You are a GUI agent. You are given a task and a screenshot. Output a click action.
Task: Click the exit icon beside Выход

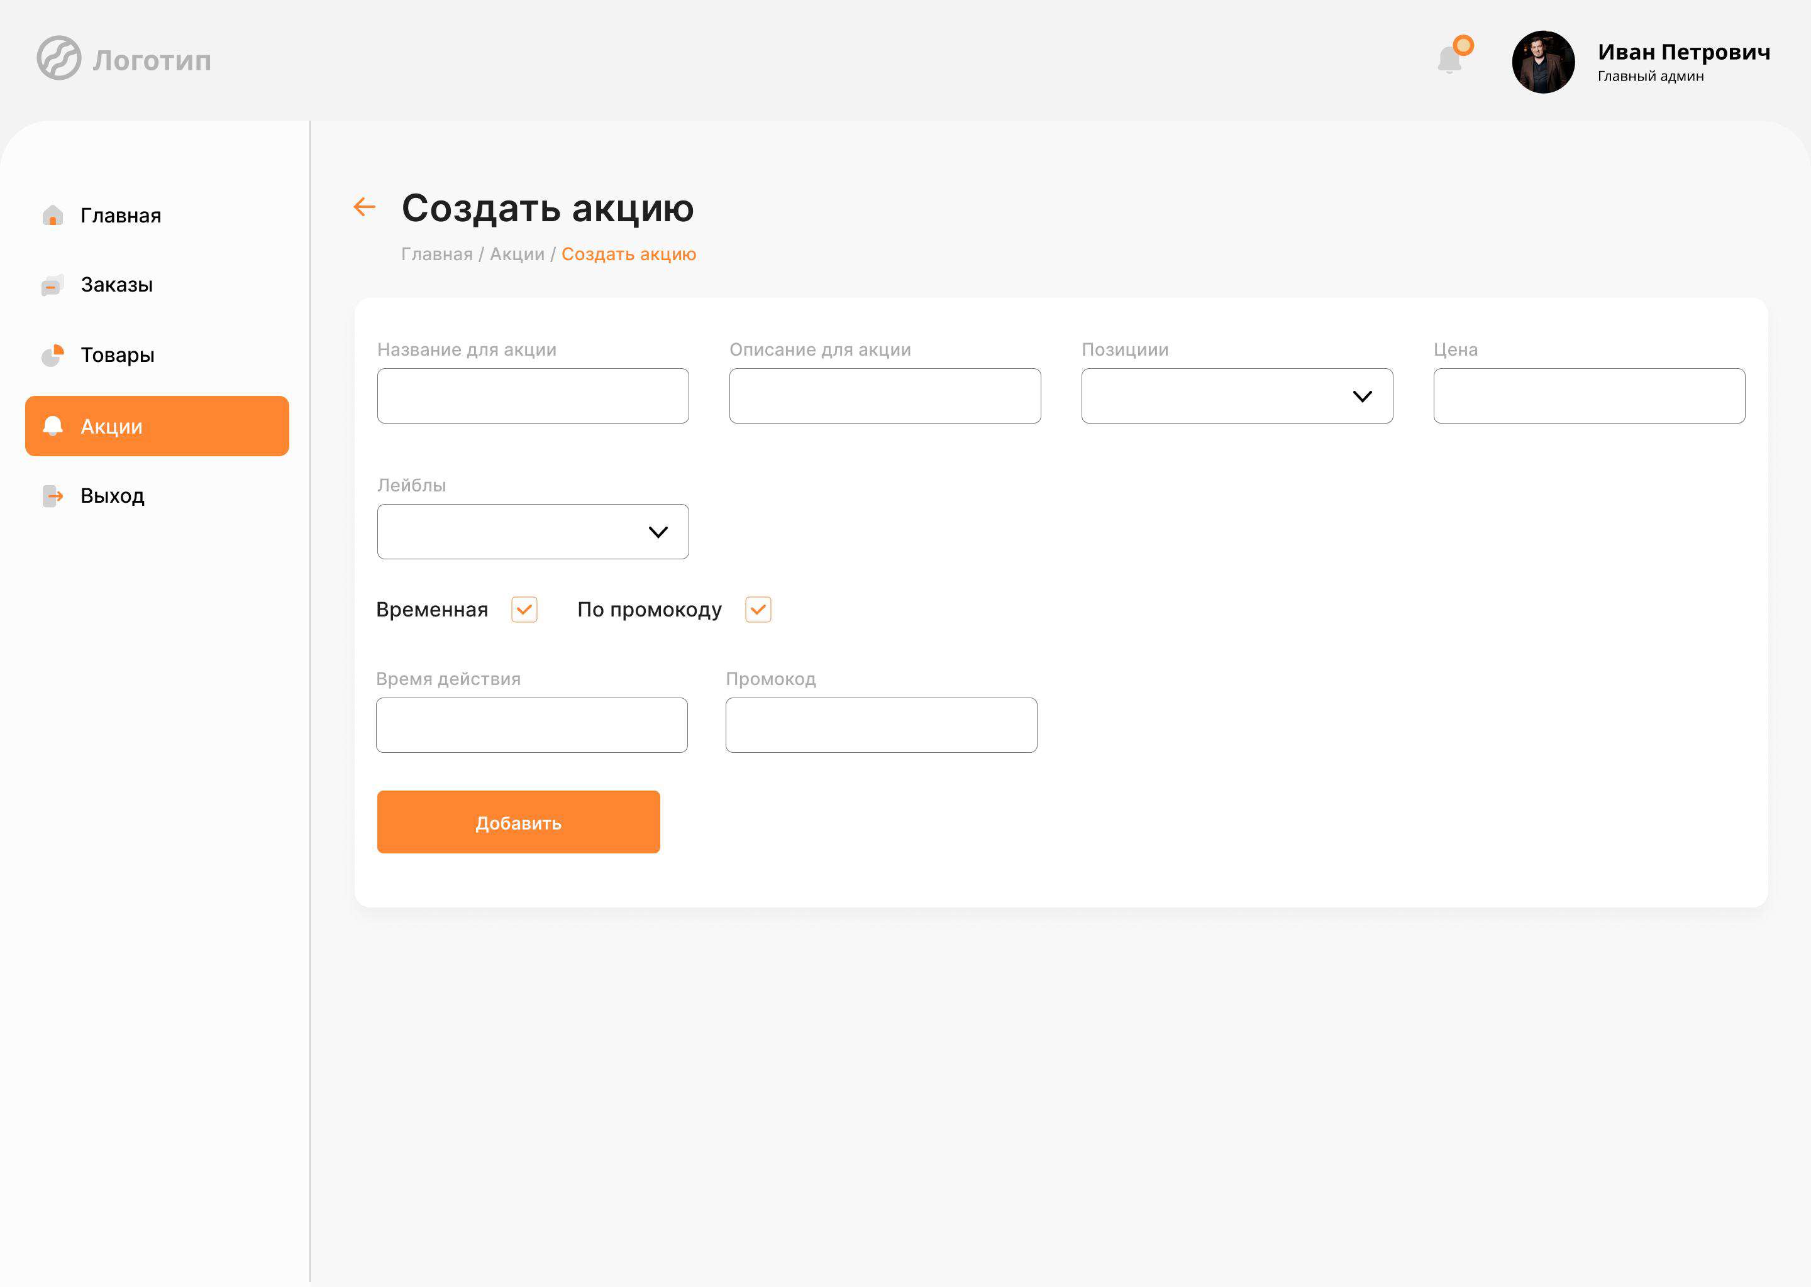point(52,496)
